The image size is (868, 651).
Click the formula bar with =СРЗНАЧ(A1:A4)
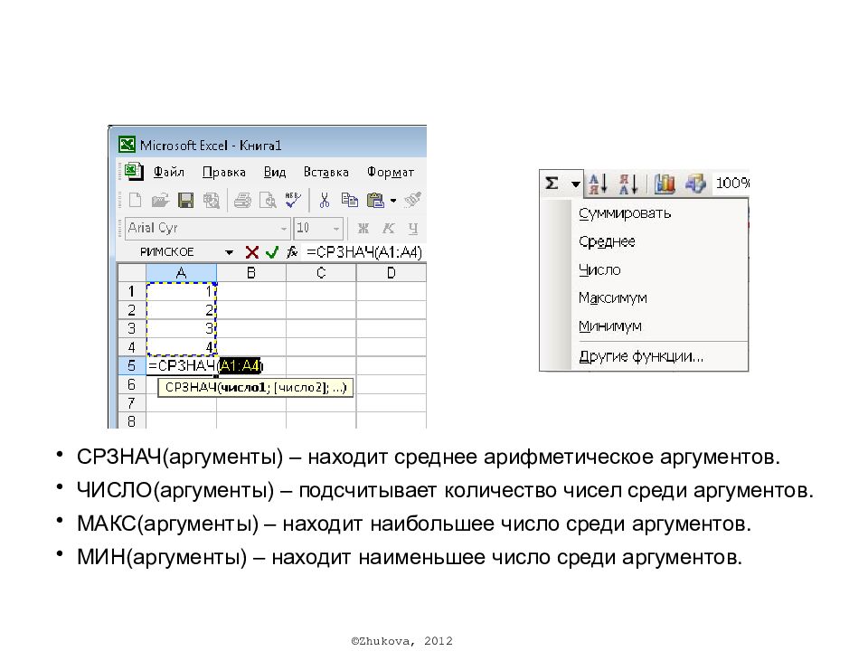pyautogui.click(x=364, y=252)
